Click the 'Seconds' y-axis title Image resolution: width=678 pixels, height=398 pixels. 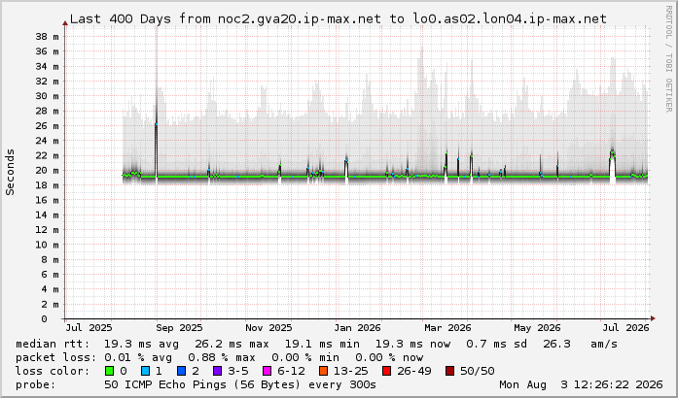(x=10, y=172)
